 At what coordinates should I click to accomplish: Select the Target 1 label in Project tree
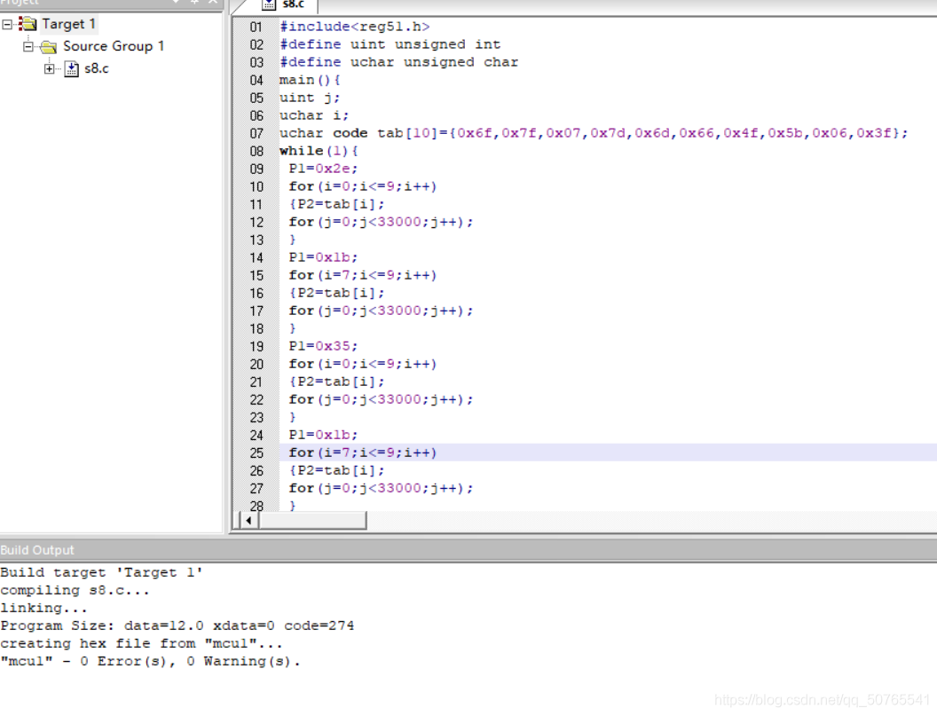(68, 24)
